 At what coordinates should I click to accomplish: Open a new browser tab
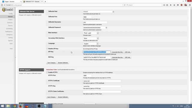tap(45, 1)
